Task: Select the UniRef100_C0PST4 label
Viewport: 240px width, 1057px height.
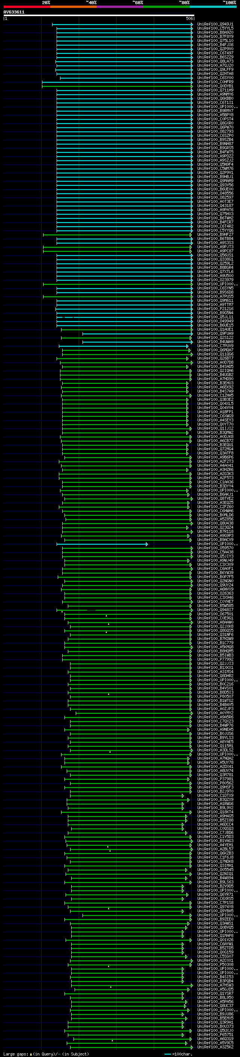Action: click(x=215, y=119)
